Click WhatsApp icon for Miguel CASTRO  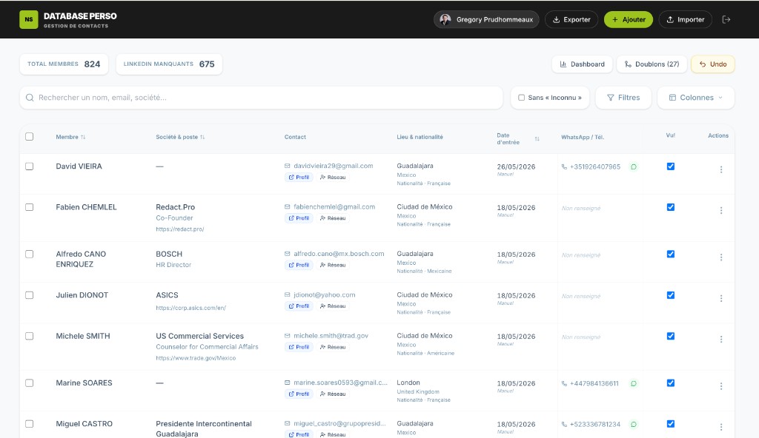[633, 424]
